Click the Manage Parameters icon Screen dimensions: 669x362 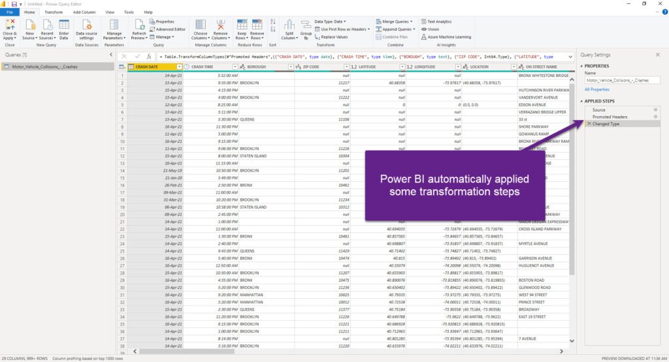(114, 25)
